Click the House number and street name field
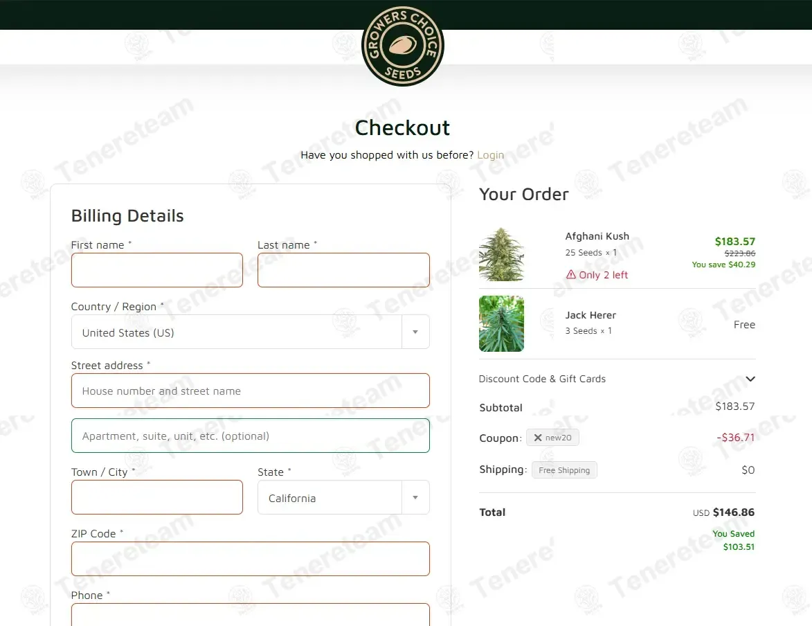Image resolution: width=812 pixels, height=626 pixels. point(250,391)
